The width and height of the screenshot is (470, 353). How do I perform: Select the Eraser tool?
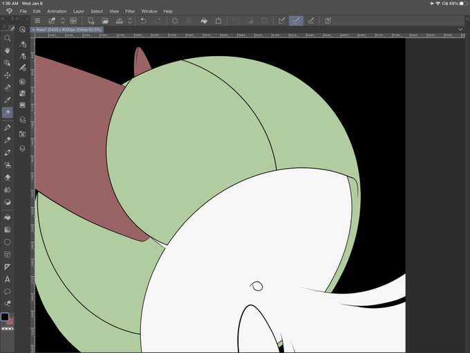coord(7,177)
